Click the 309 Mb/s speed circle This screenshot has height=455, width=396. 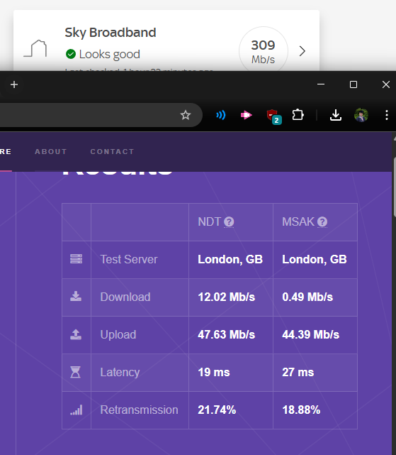tap(263, 49)
